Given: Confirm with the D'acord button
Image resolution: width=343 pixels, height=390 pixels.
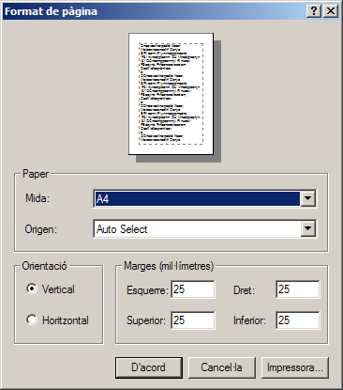Looking at the screenshot, I should point(149,367).
